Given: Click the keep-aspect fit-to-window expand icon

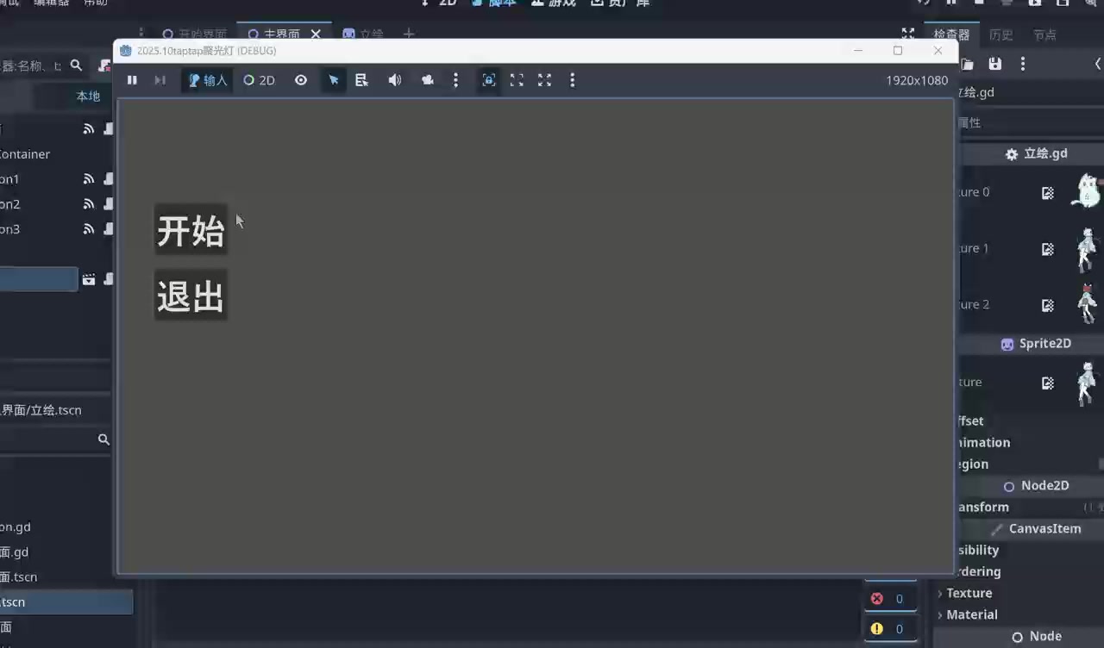Looking at the screenshot, I should [517, 80].
